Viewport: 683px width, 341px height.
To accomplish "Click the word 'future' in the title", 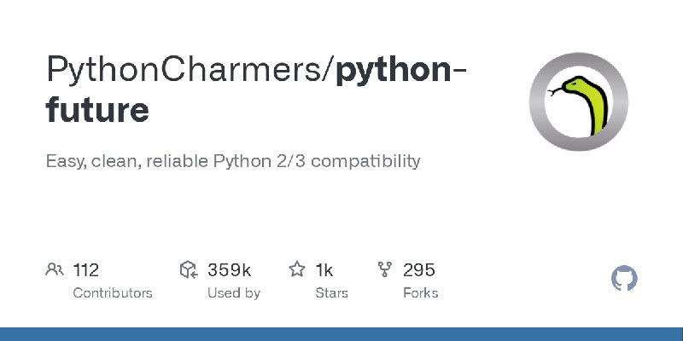I will click(97, 109).
